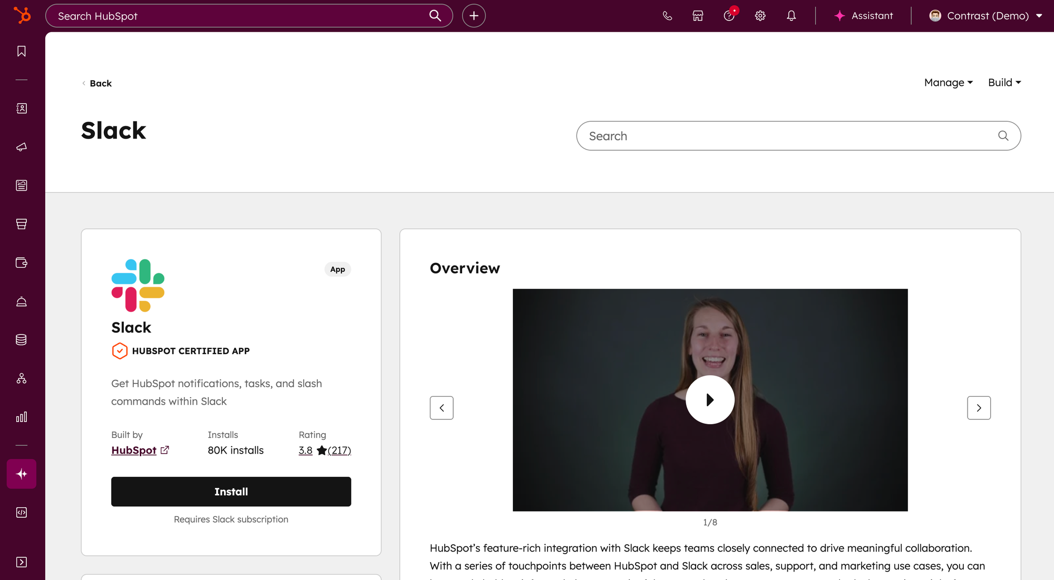Click the HubSpot sprocket logo
The width and height of the screenshot is (1054, 580).
pos(22,15)
